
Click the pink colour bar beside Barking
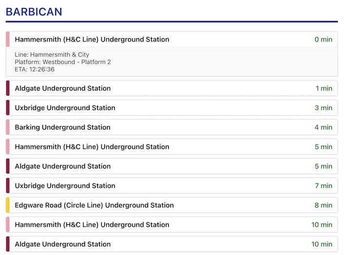click(8, 127)
